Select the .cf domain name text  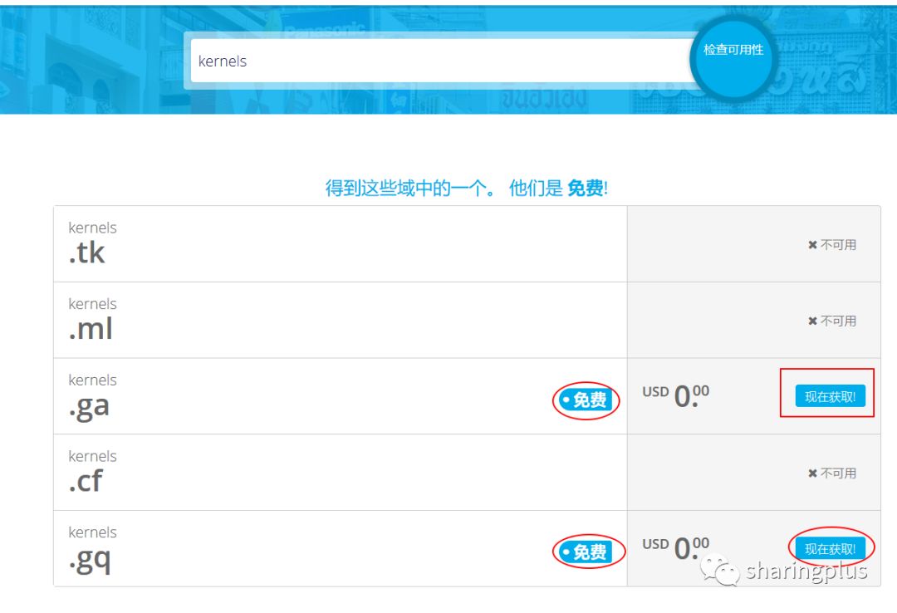tap(86, 482)
